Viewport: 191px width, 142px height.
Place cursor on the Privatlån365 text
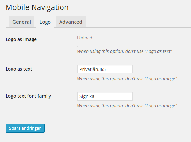pyautogui.click(x=93, y=69)
